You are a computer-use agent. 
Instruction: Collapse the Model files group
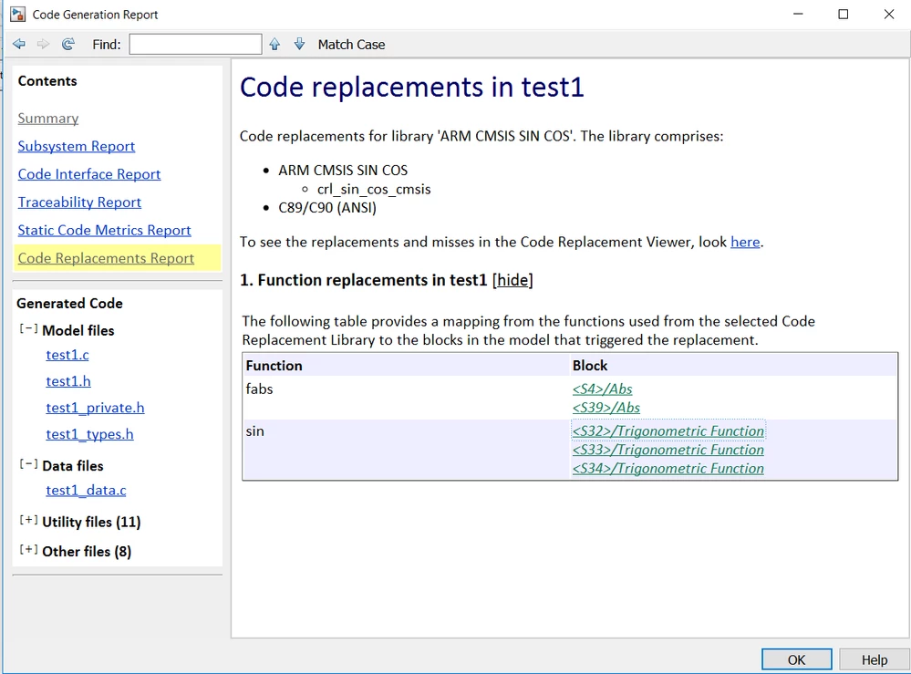click(28, 329)
